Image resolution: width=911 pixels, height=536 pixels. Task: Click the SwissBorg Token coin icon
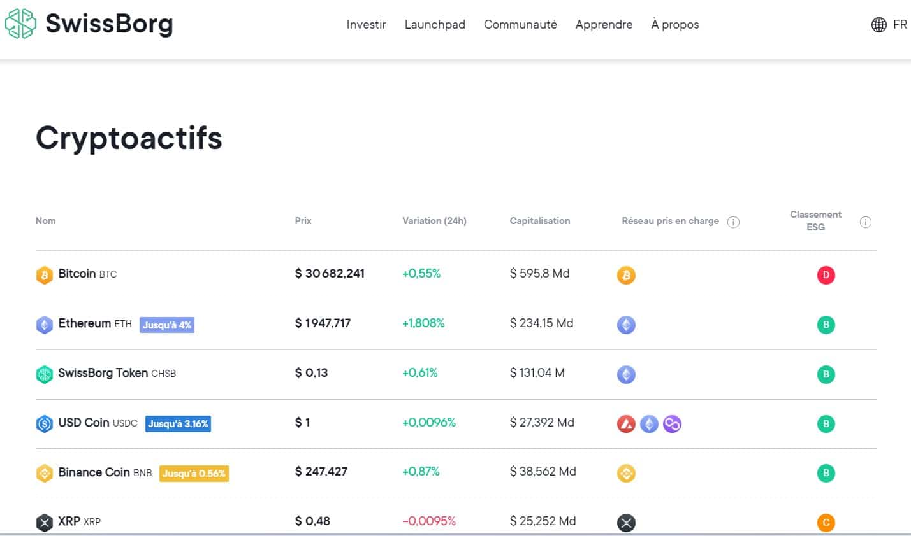[44, 374]
